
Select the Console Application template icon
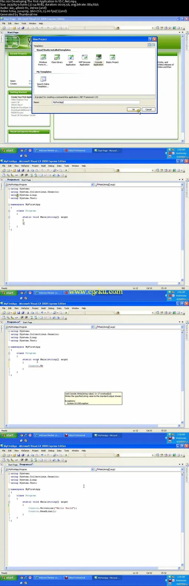99,60
